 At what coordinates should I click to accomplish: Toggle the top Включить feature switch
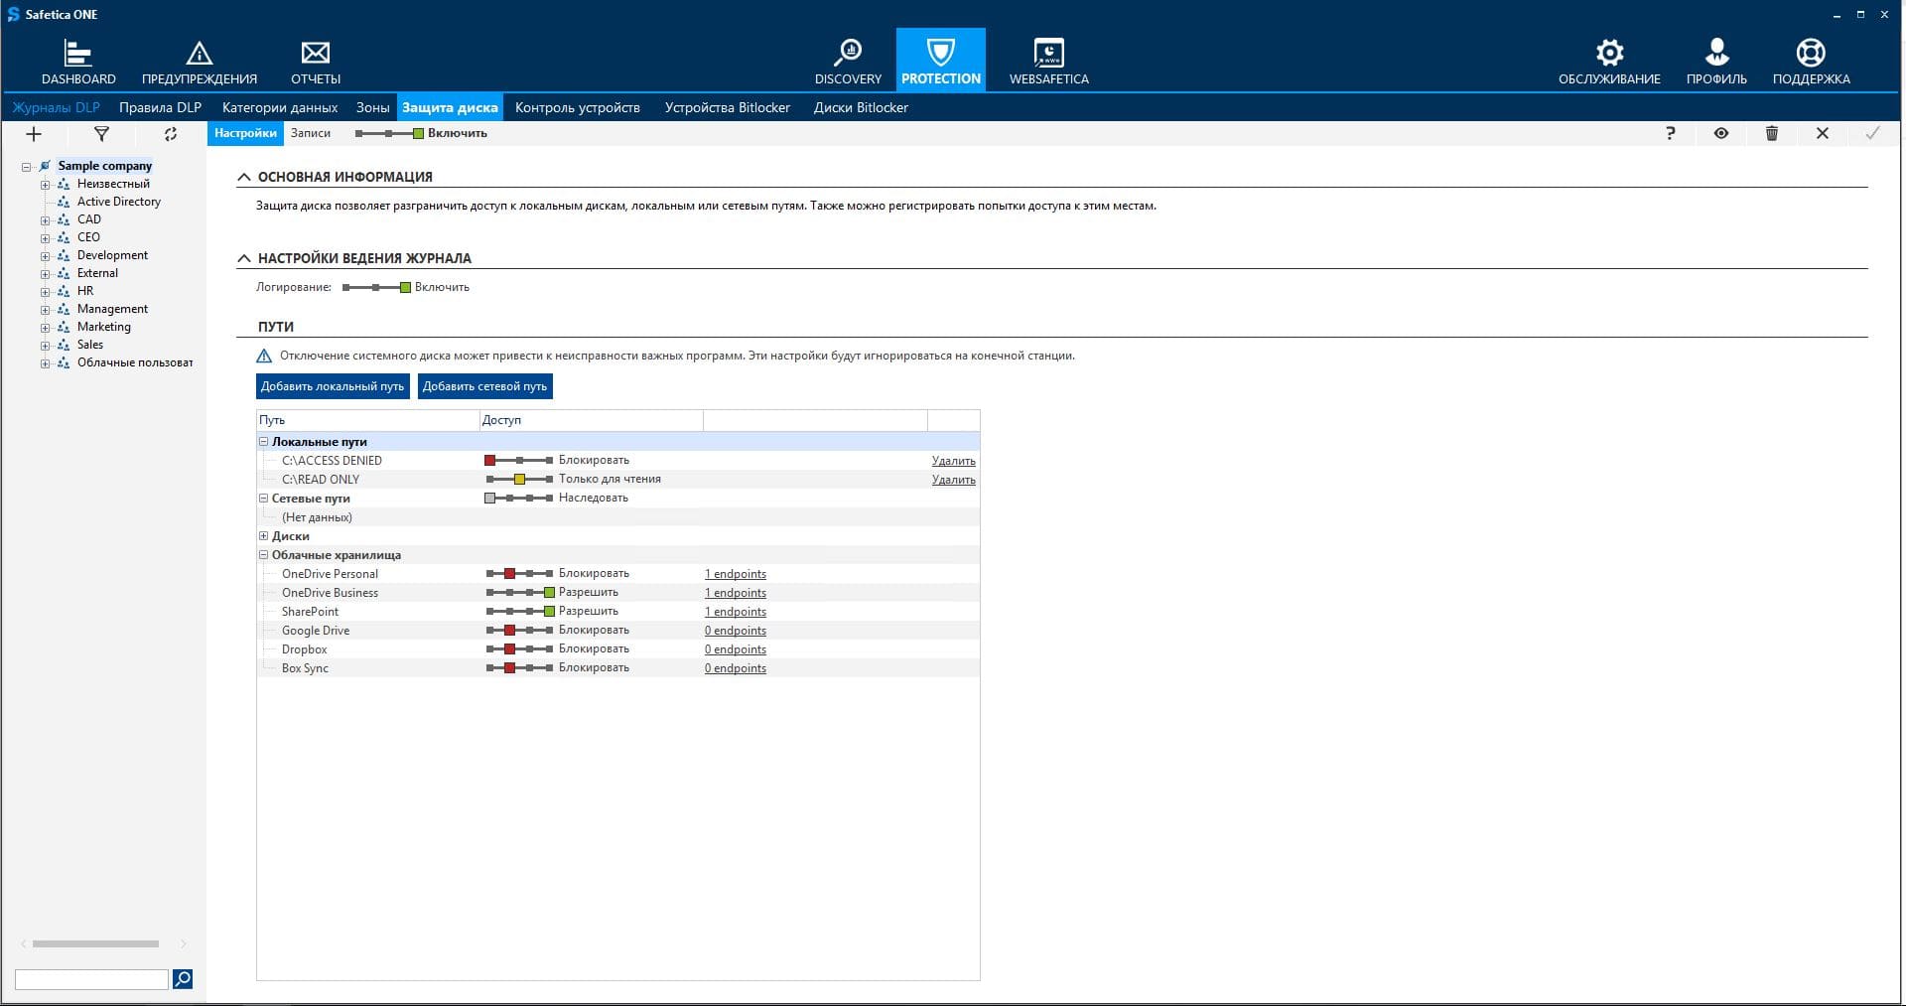click(389, 134)
